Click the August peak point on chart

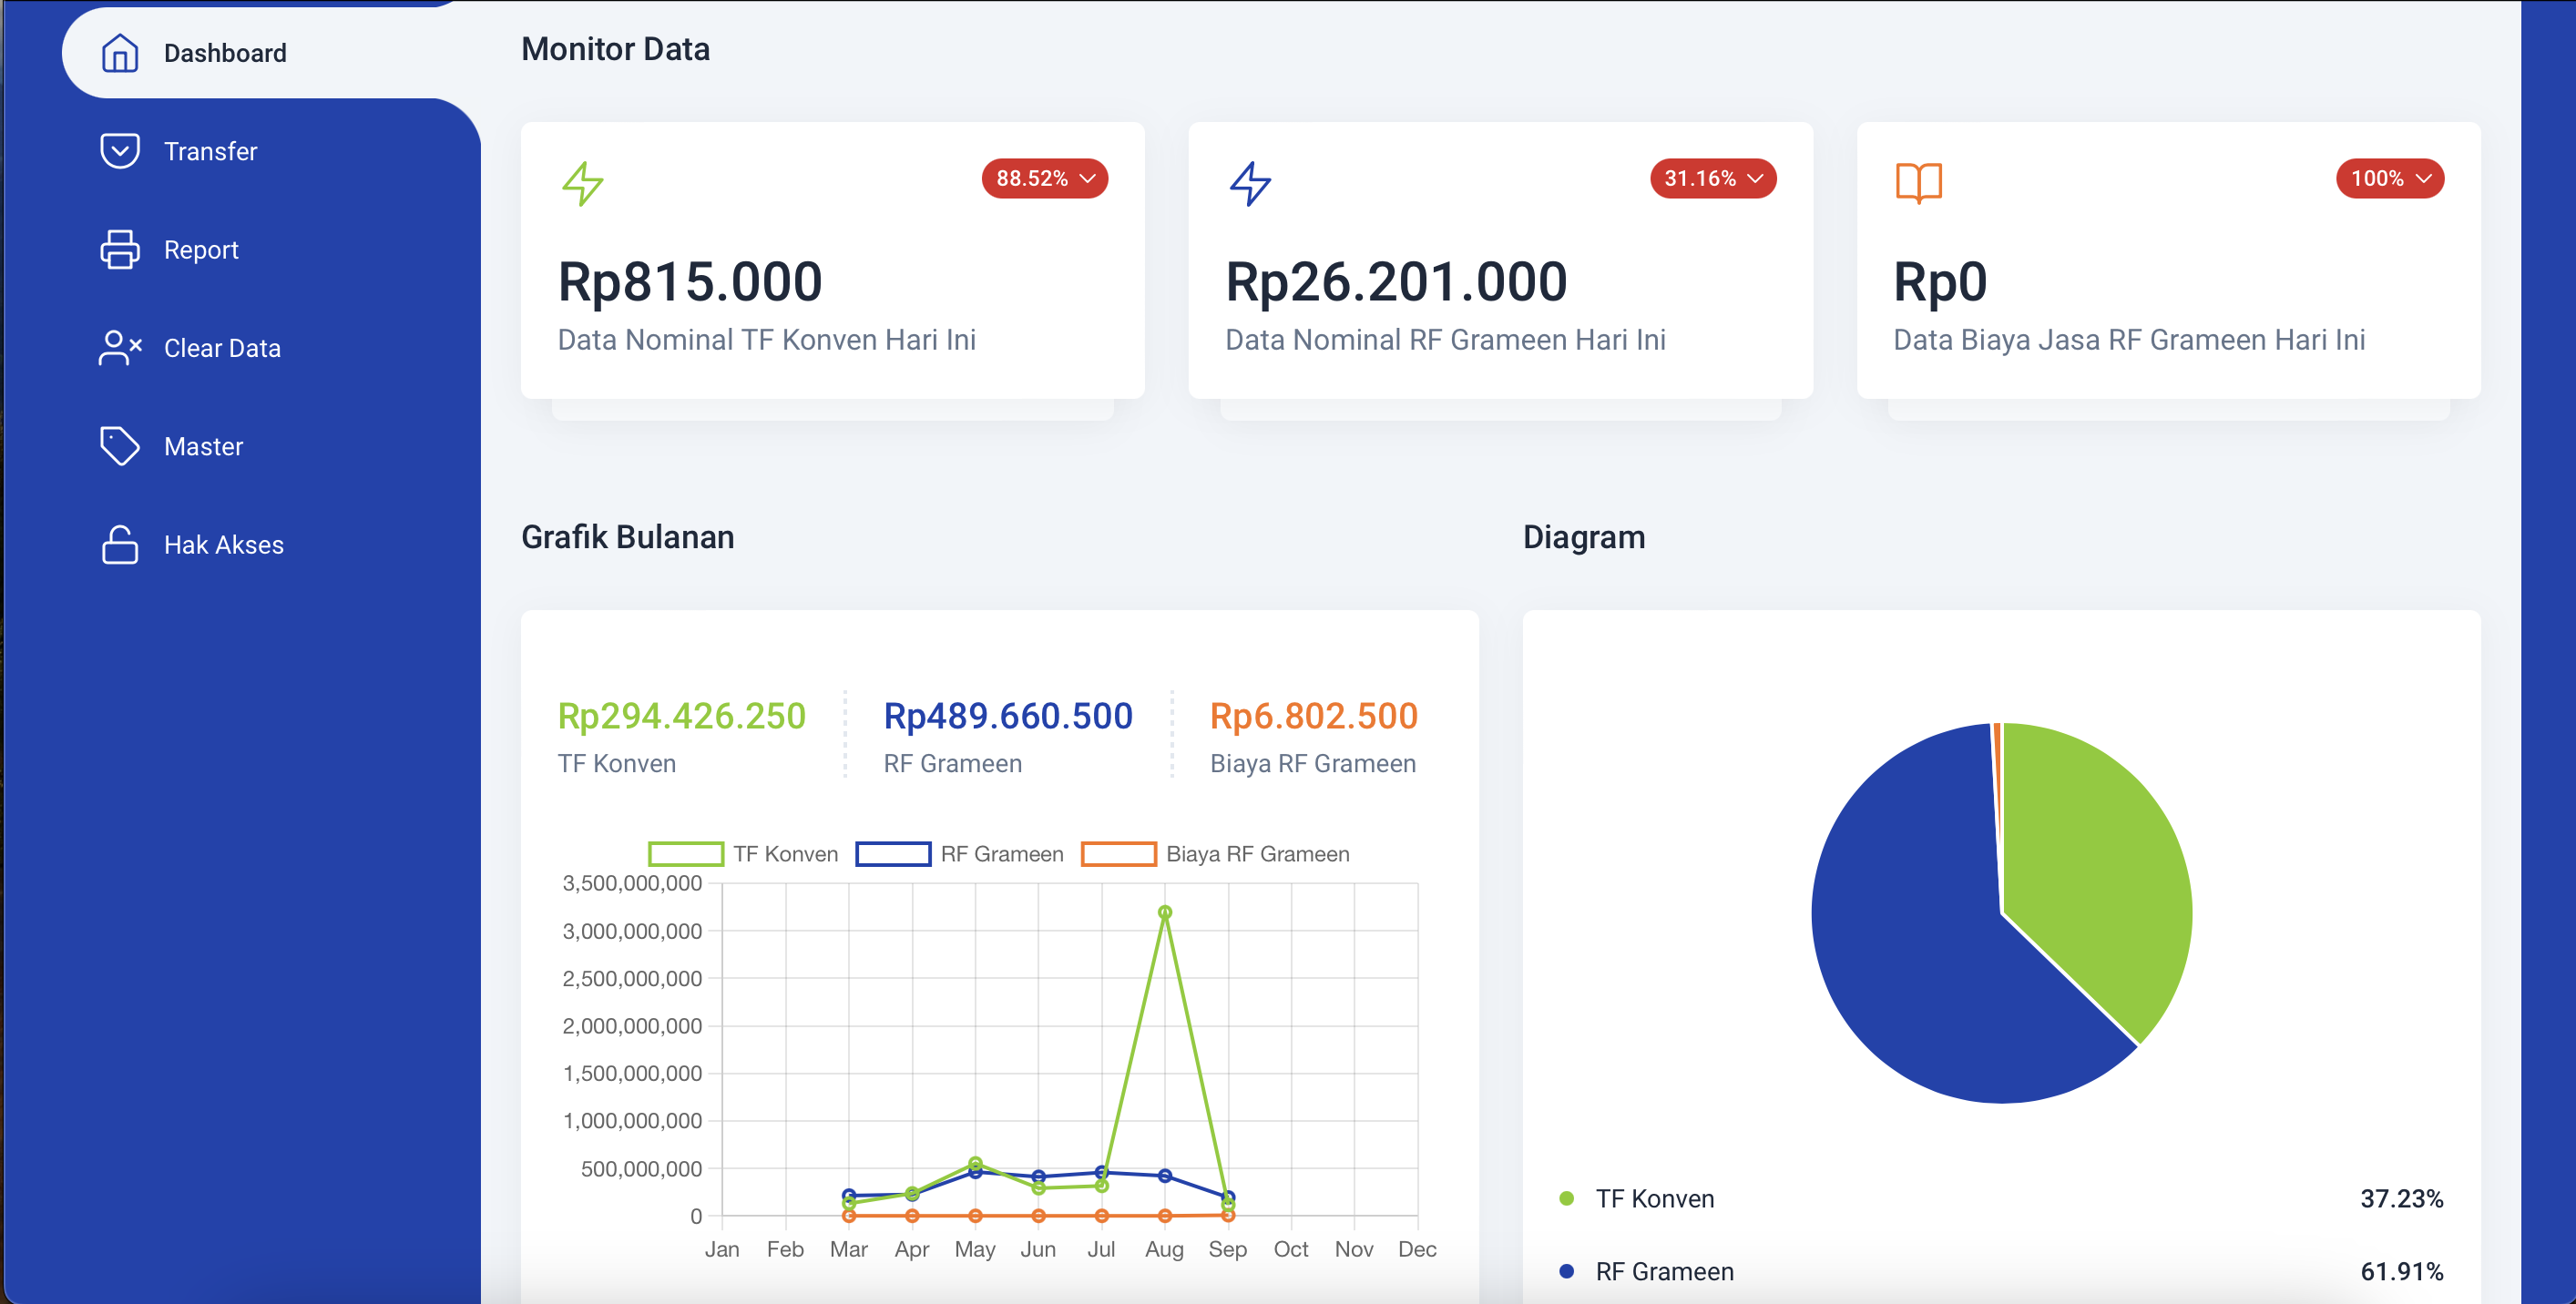point(1164,912)
